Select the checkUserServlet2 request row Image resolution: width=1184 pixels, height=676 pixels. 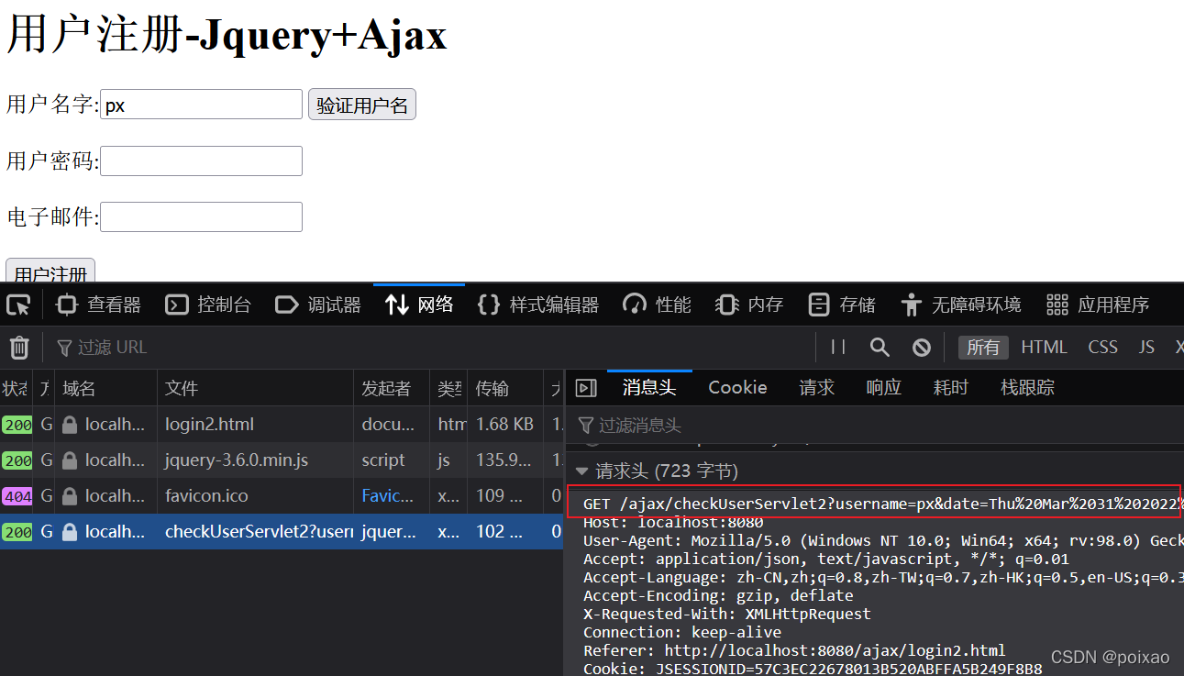point(282,532)
